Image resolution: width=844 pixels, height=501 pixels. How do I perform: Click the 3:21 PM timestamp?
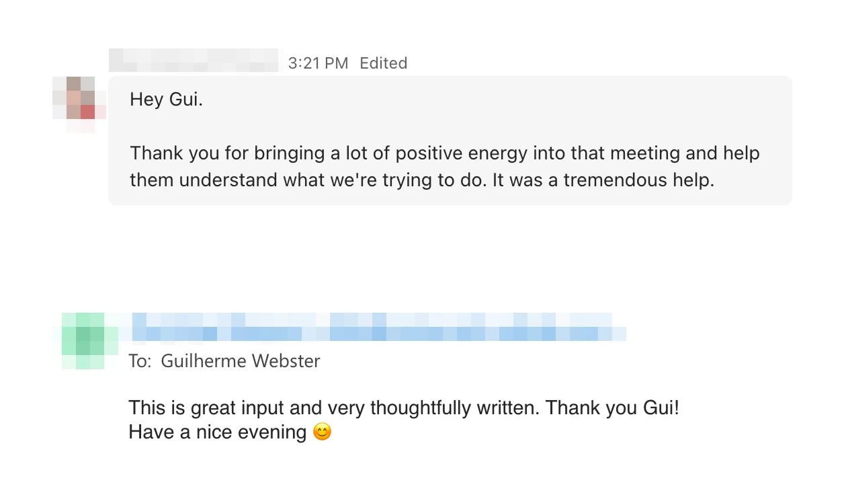click(x=318, y=63)
